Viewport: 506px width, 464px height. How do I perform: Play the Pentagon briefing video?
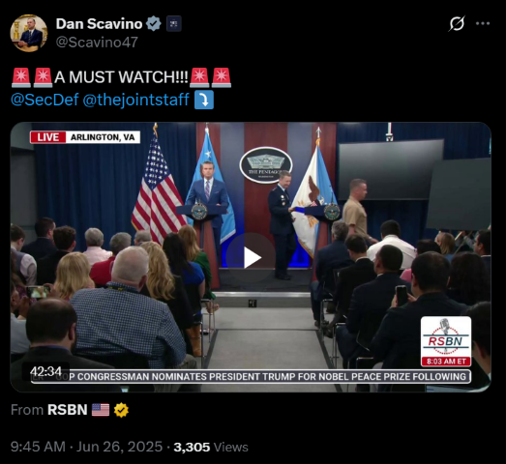pyautogui.click(x=251, y=257)
